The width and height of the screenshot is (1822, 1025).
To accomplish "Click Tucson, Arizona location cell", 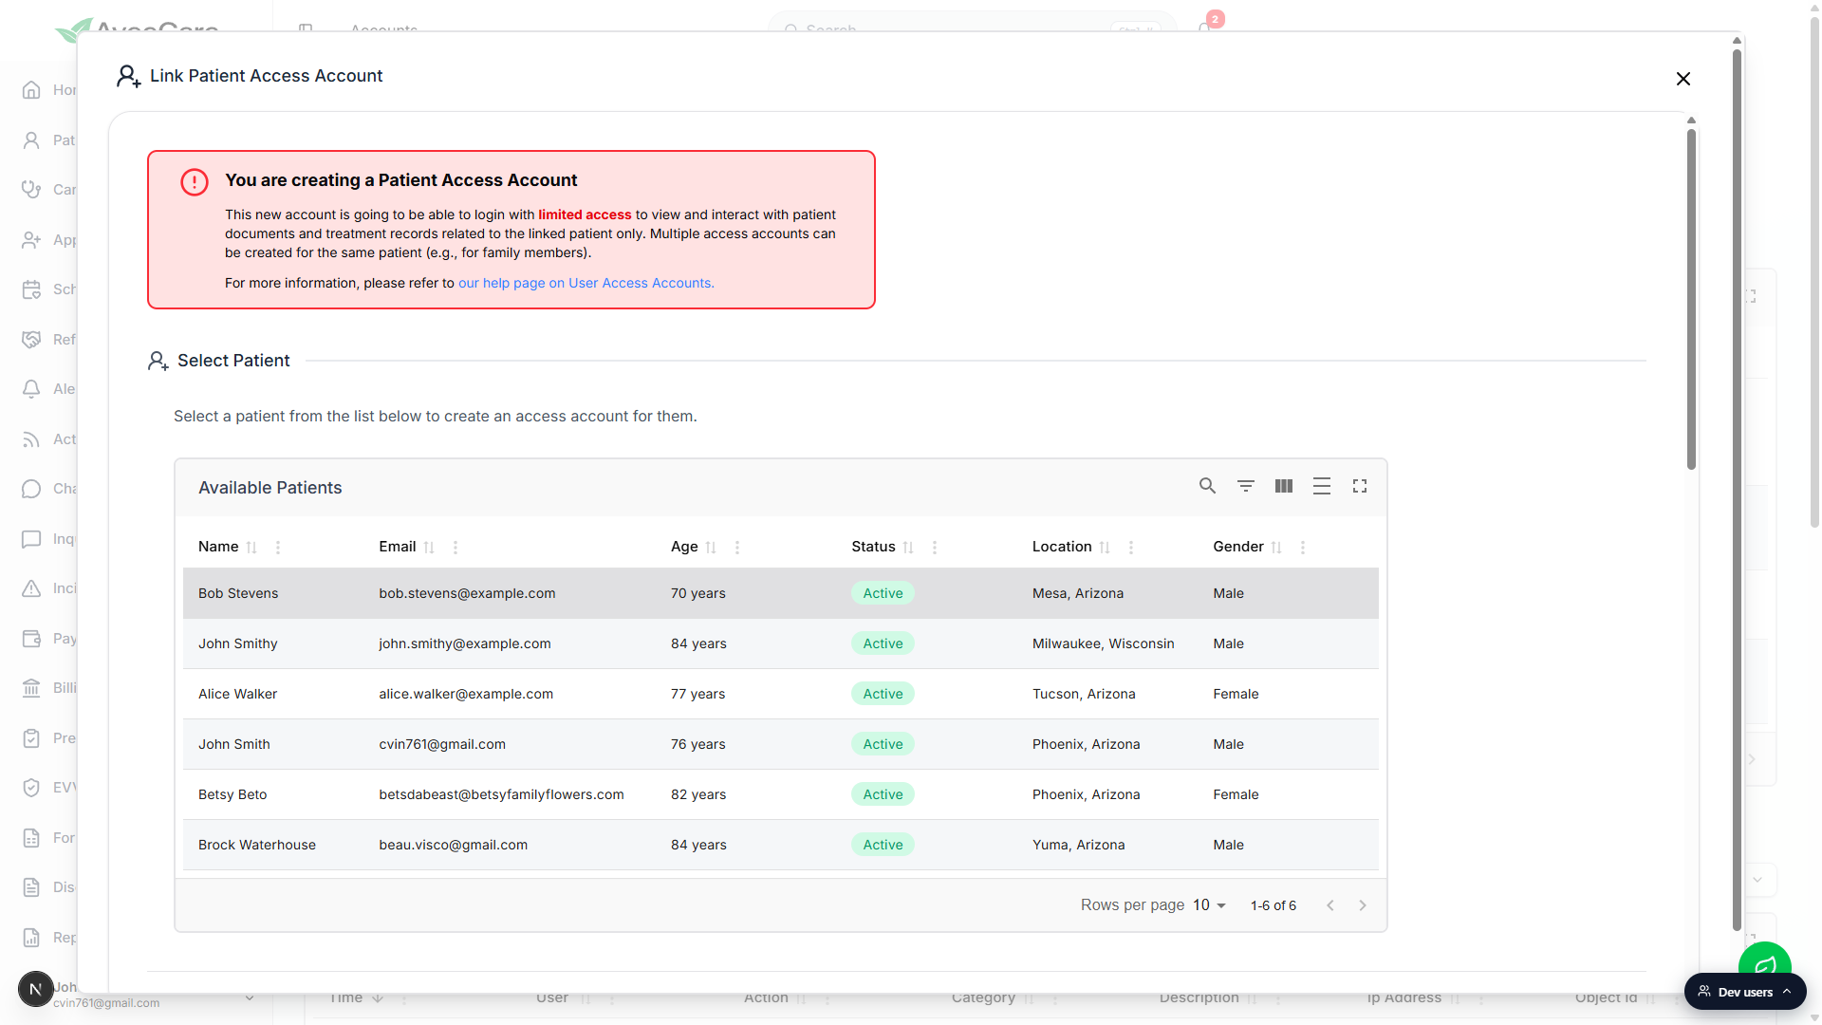I will tap(1084, 694).
